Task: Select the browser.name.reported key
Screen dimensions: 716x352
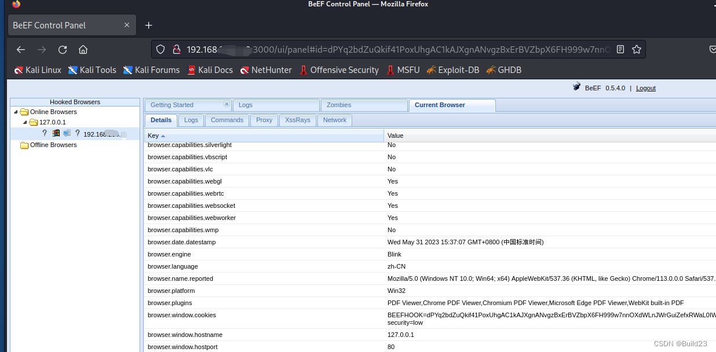Action: 180,278
